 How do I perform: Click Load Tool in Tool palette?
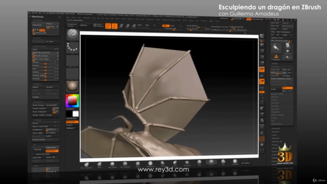(x=276, y=23)
